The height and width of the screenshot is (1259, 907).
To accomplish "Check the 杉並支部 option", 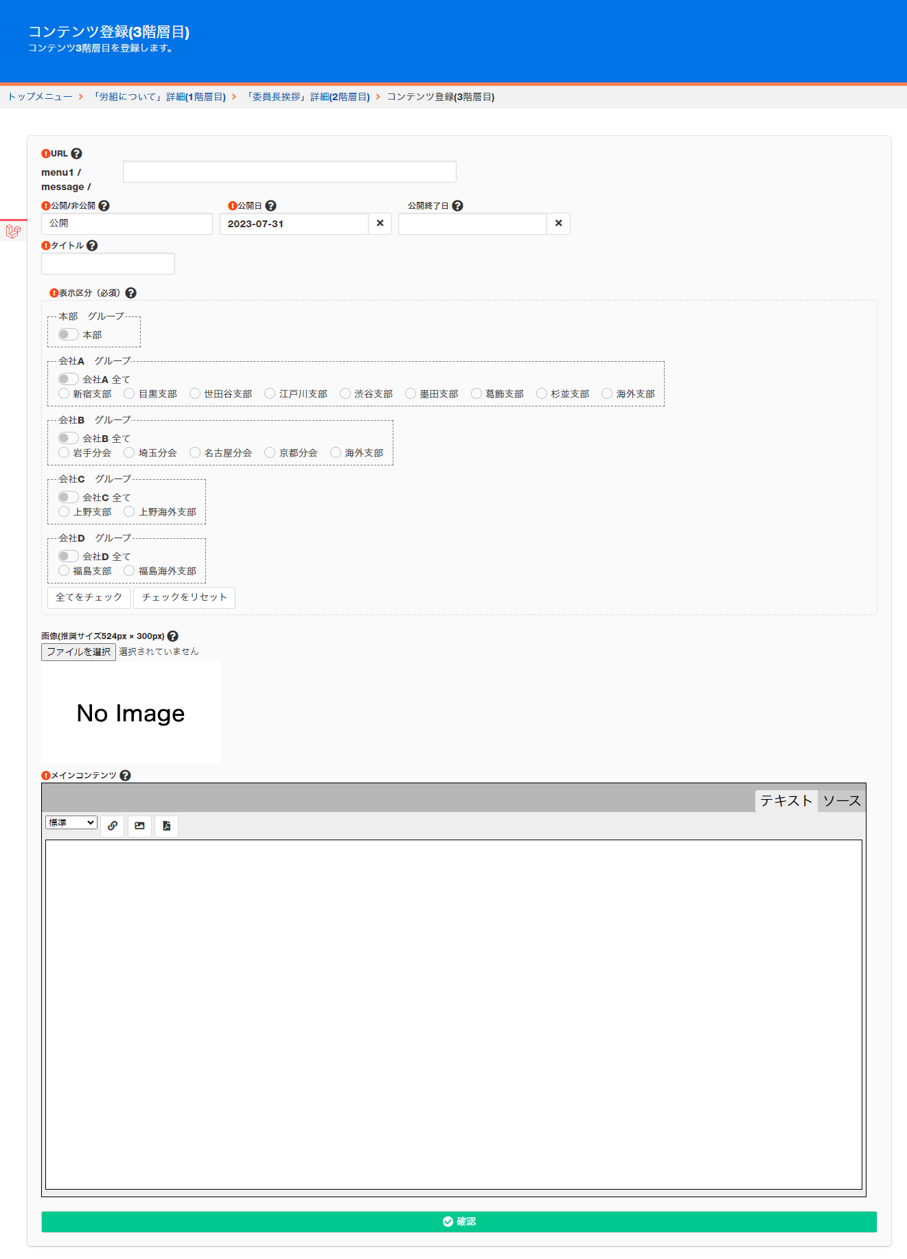I will [x=542, y=393].
